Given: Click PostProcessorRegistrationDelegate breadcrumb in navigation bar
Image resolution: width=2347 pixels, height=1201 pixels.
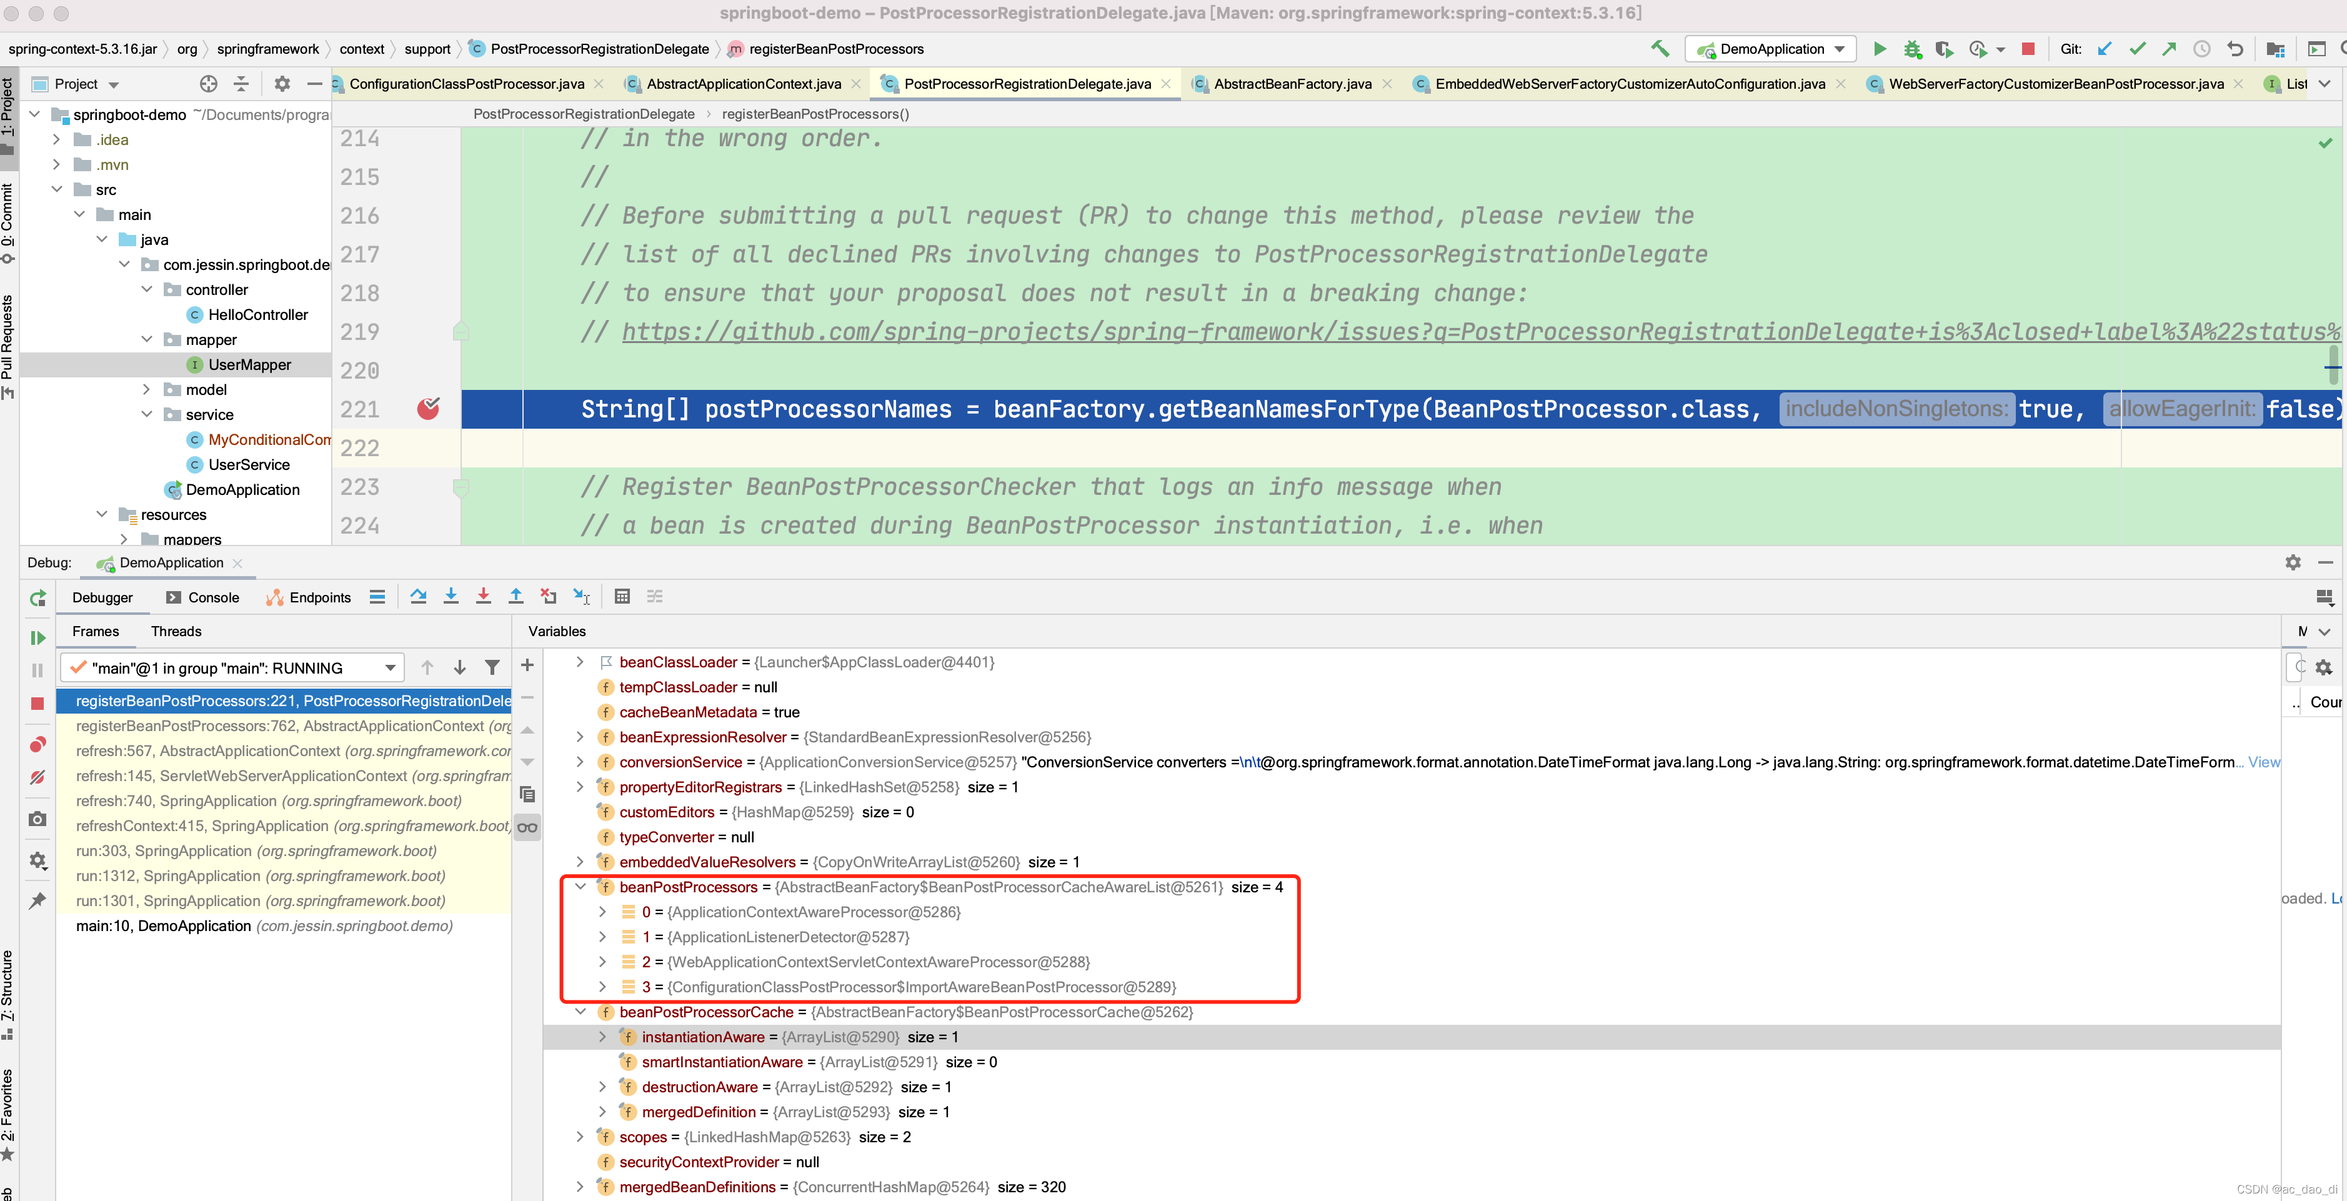Looking at the screenshot, I should pos(599,49).
